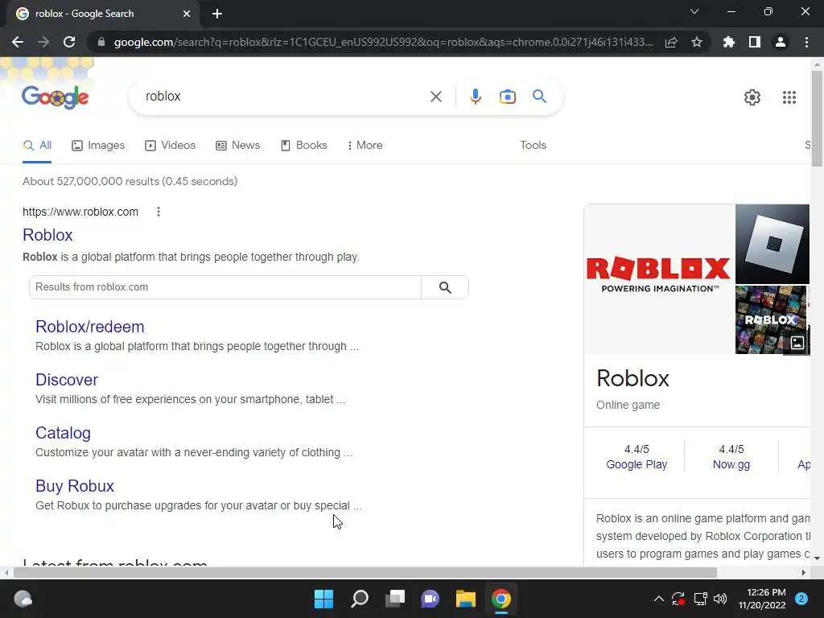Open File Explorer from taskbar
This screenshot has height=618, width=824.
click(466, 599)
